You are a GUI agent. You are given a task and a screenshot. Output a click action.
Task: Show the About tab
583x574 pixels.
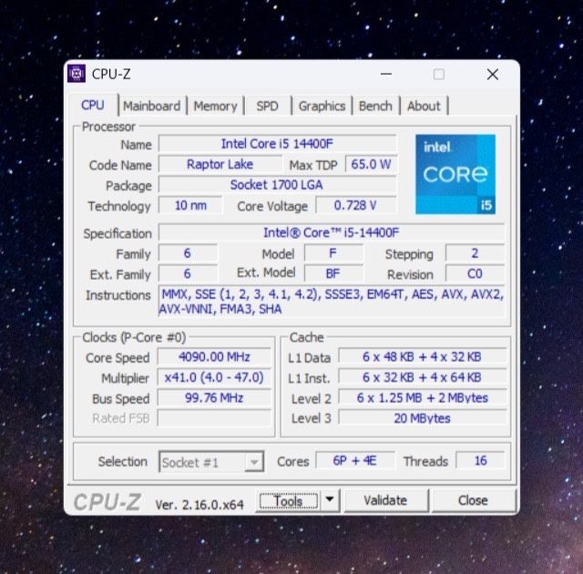[x=424, y=106]
